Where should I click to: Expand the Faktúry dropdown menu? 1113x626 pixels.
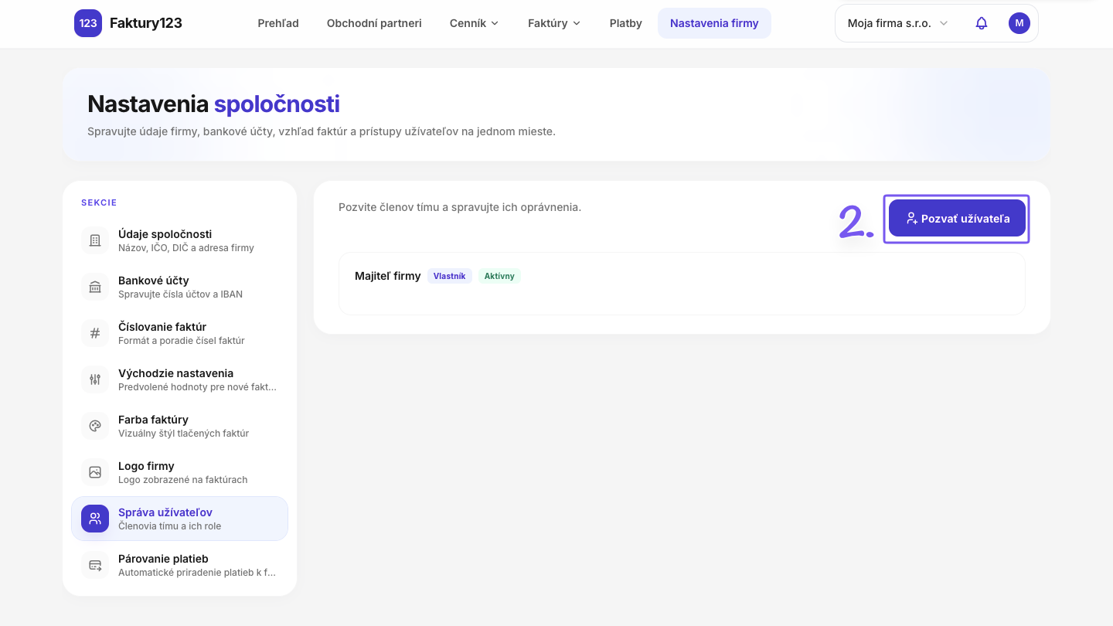click(x=554, y=23)
